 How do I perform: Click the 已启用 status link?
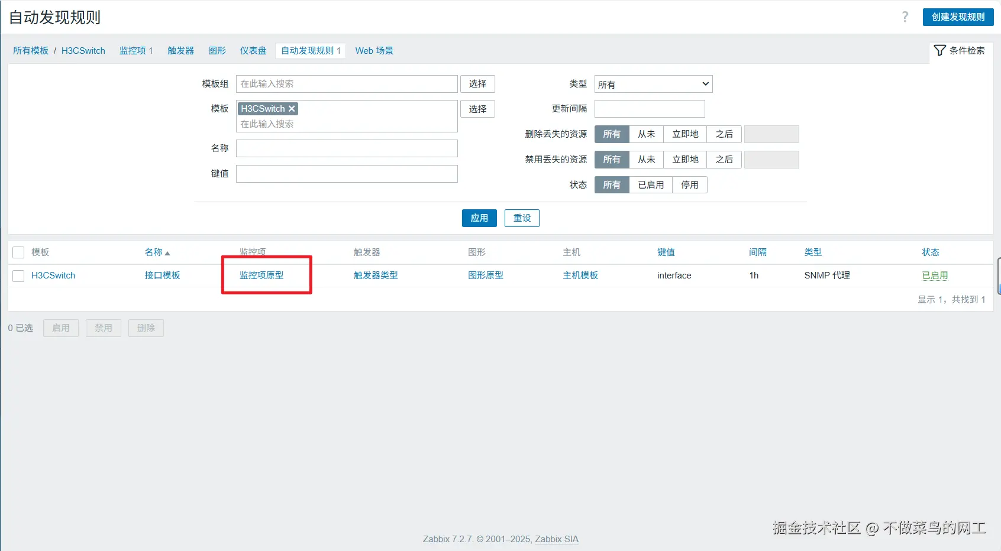click(935, 275)
